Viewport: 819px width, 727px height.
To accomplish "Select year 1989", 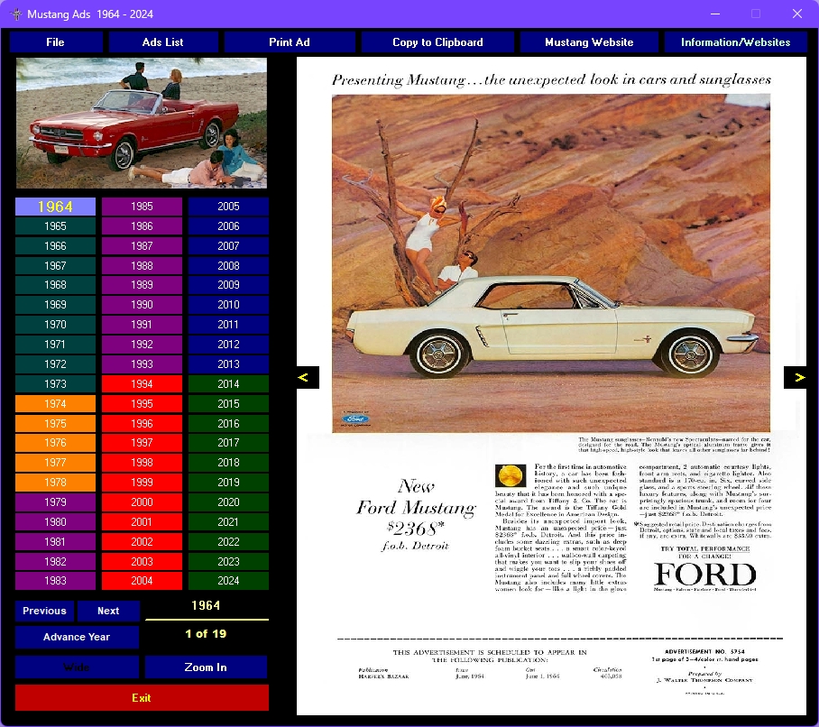I will [143, 285].
